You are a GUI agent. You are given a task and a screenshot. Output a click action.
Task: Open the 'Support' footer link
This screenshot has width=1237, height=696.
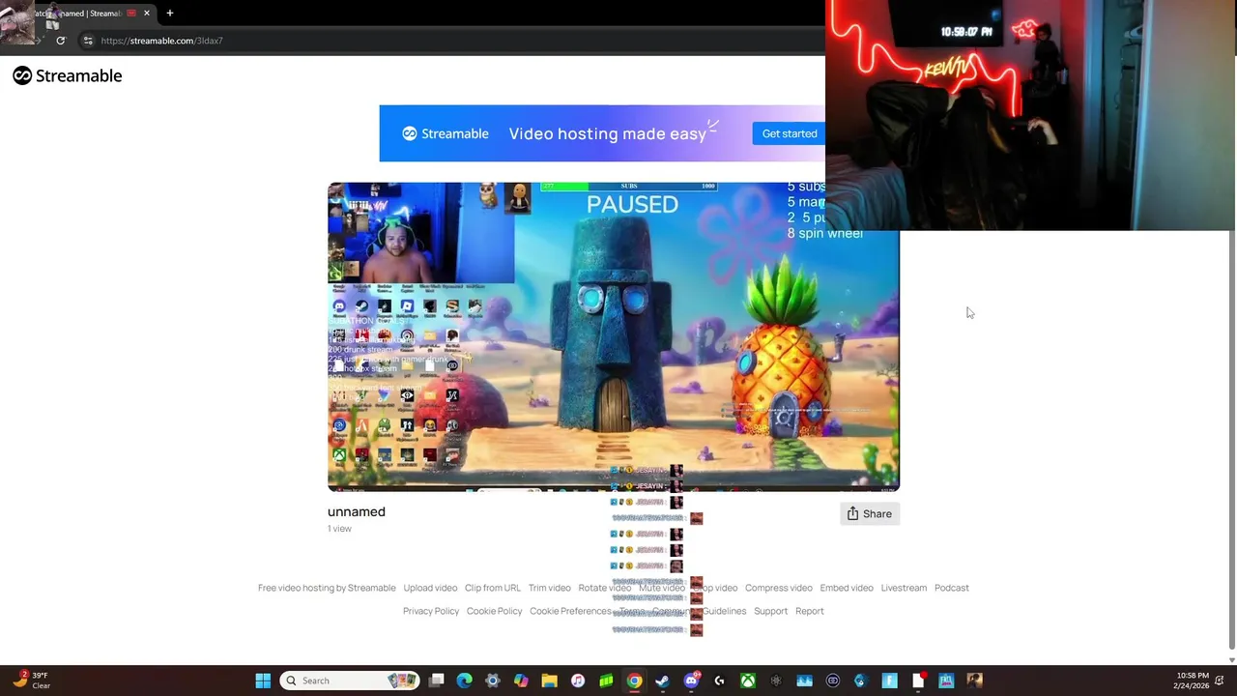(770, 611)
